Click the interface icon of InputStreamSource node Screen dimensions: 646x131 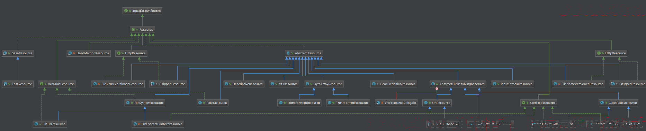click(126, 11)
